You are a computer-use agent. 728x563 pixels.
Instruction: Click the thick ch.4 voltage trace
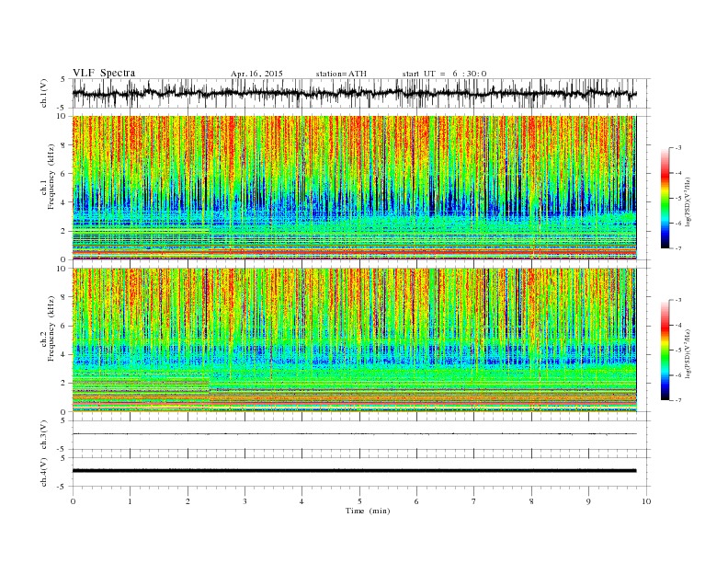(354, 471)
